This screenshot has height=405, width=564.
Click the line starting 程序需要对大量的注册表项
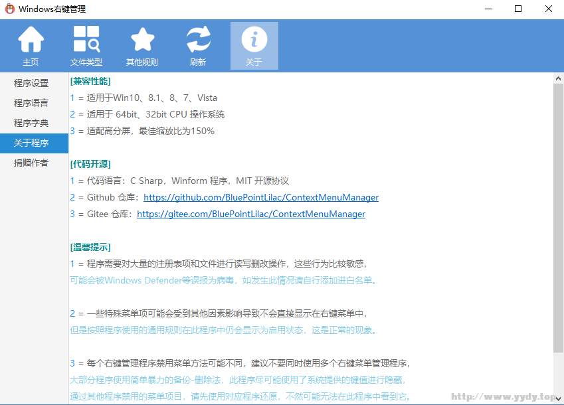[219, 264]
